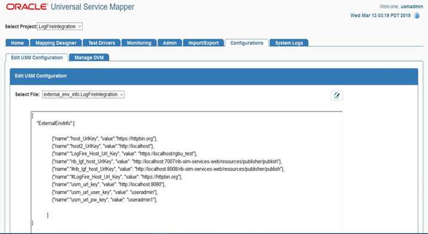The width and height of the screenshot is (428, 234).
Task: Select the Configurations tab
Action: pyautogui.click(x=247, y=43)
